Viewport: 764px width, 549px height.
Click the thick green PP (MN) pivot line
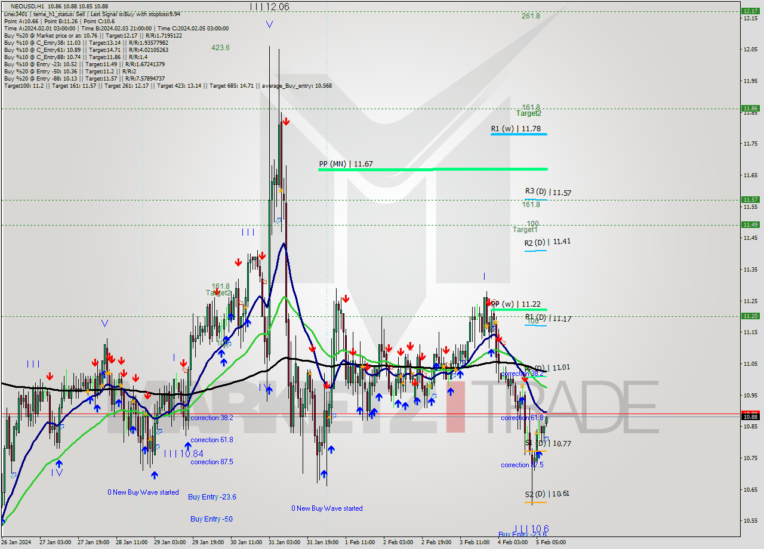tap(433, 169)
